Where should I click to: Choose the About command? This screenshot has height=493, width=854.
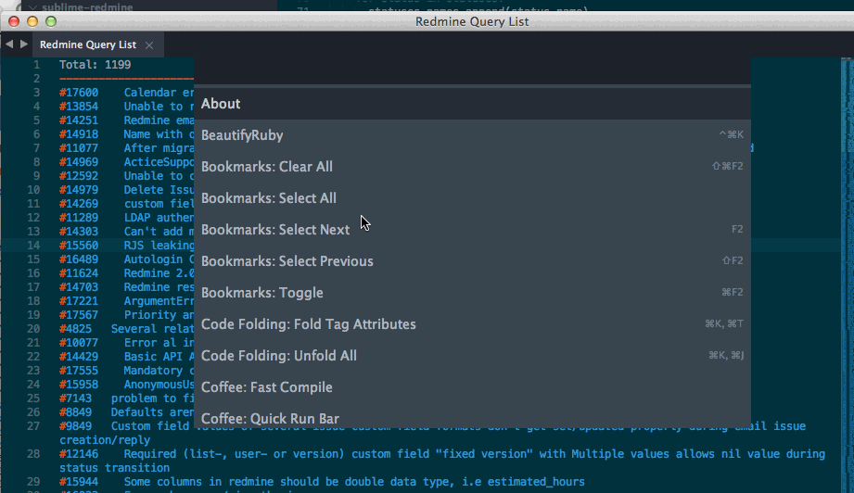pyautogui.click(x=472, y=104)
